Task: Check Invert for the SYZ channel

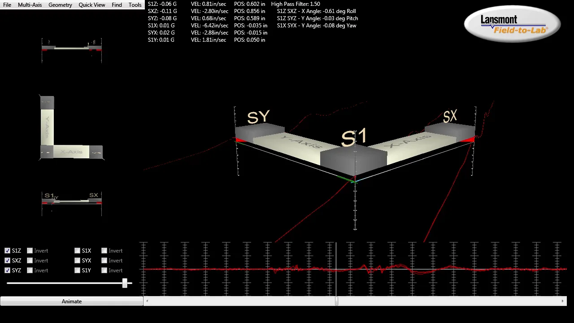Action: (30, 271)
